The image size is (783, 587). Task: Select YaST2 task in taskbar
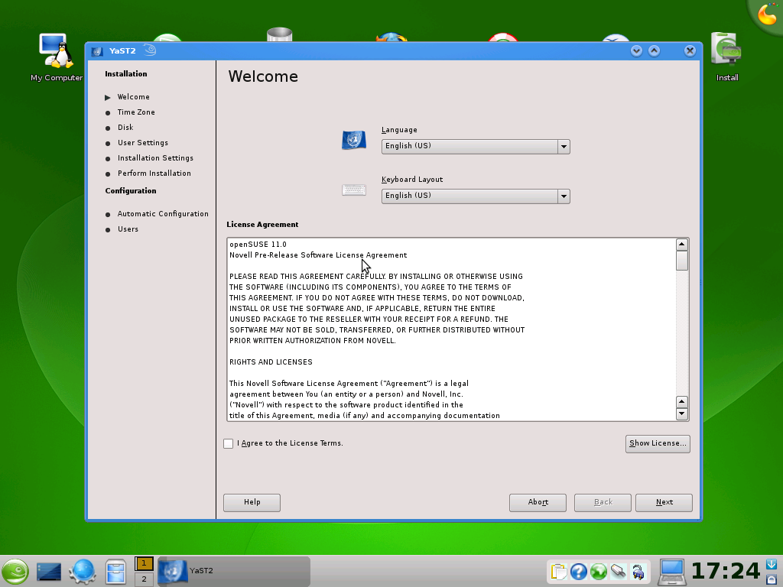click(234, 571)
